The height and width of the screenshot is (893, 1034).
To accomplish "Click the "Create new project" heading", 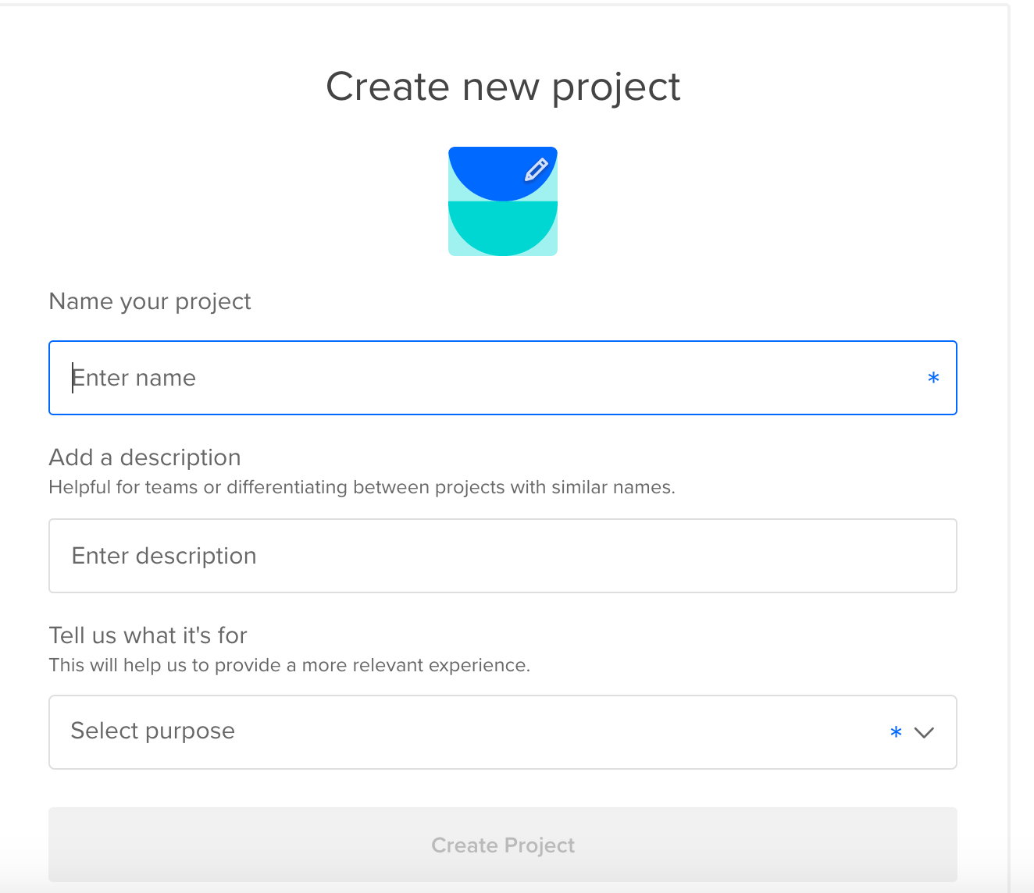I will tap(503, 86).
